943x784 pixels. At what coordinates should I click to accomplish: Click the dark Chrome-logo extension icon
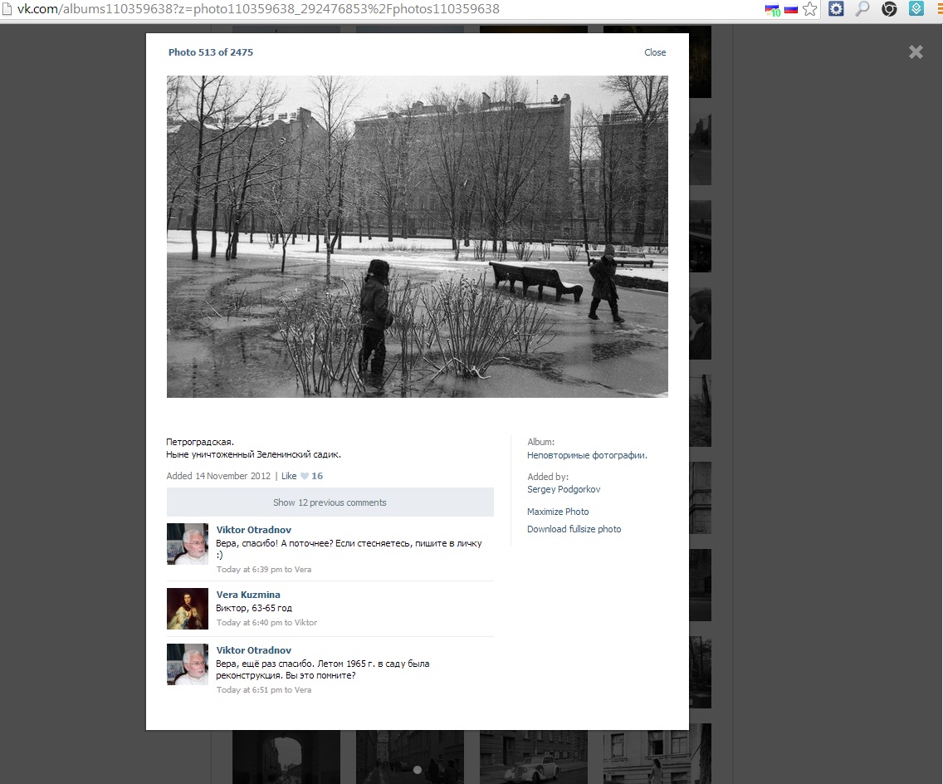click(889, 10)
